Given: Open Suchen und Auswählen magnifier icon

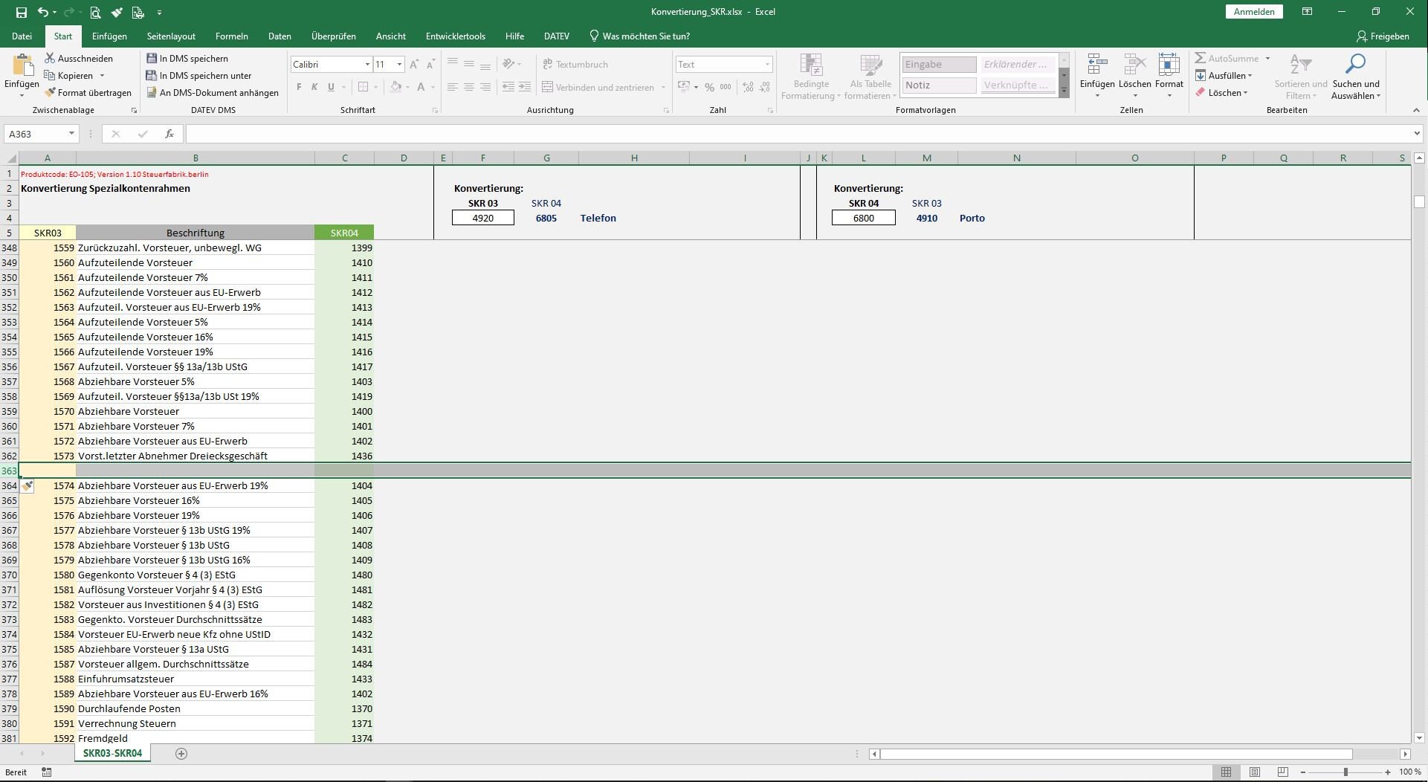Looking at the screenshot, I should 1355,64.
